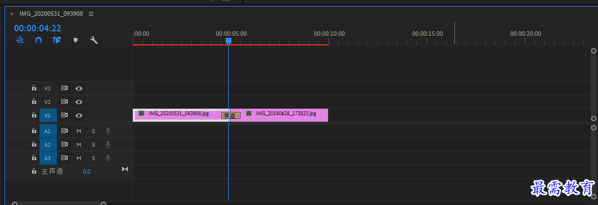Toggle lock on track A3
The height and width of the screenshot is (205, 598).
pyautogui.click(x=34, y=157)
